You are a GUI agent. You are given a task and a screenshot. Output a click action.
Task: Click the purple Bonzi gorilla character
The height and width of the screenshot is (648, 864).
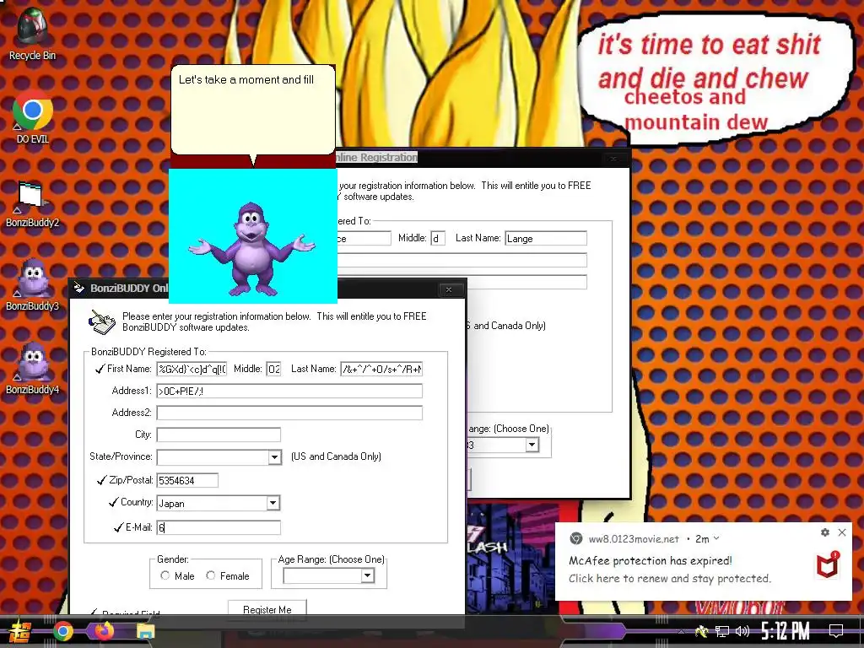[251, 248]
